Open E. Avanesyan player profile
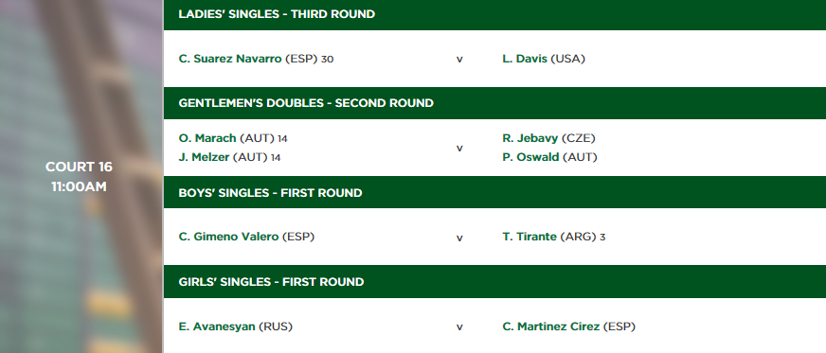 click(217, 327)
